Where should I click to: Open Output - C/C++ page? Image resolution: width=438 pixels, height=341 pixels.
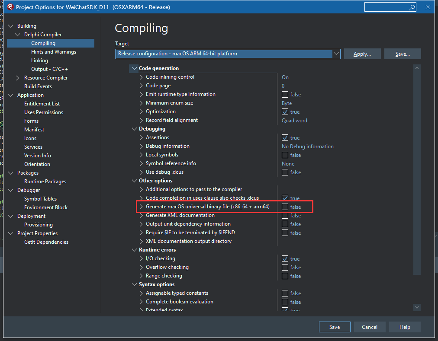pyautogui.click(x=49, y=69)
